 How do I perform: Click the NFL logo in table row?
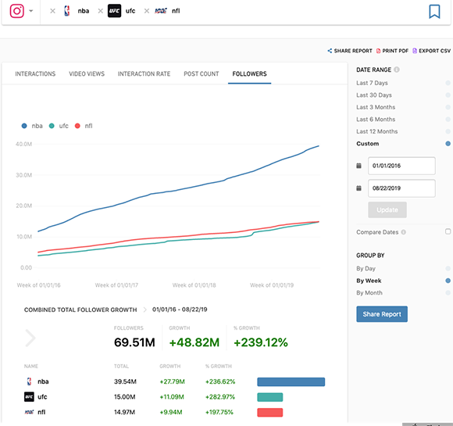point(29,412)
